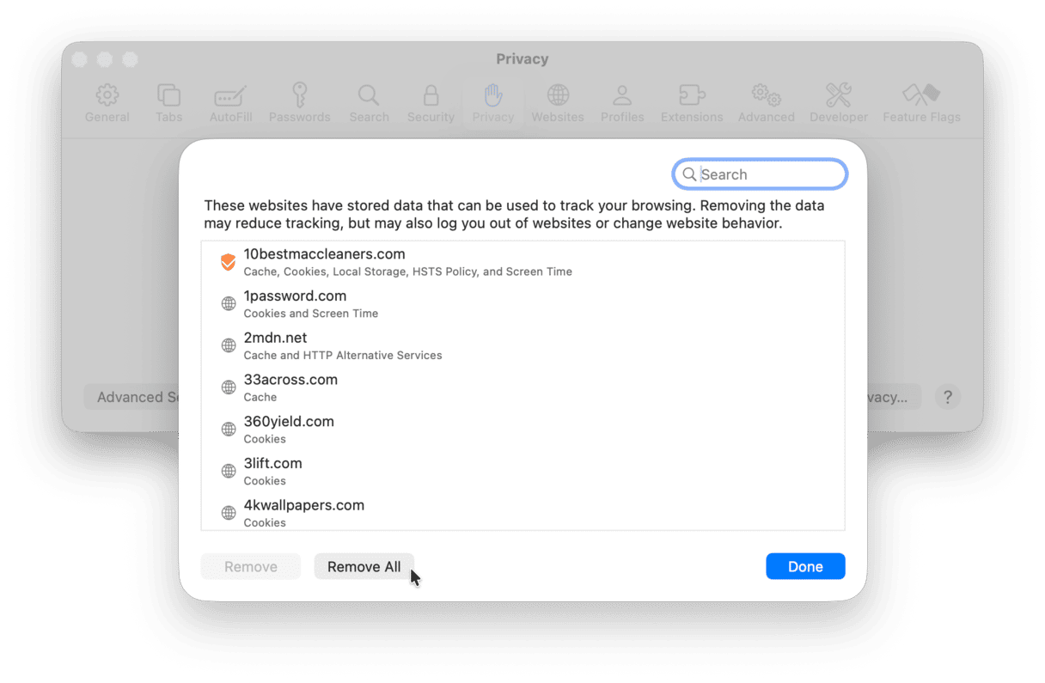Open the General settings tab

coord(107,103)
